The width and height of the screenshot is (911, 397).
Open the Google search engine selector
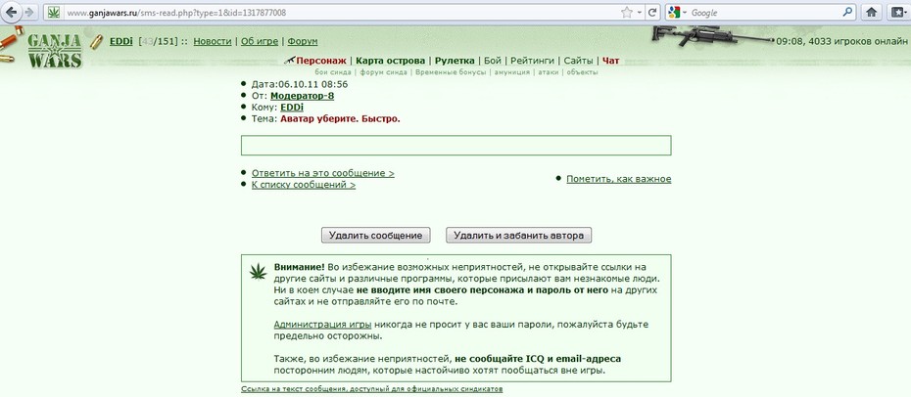pyautogui.click(x=677, y=12)
